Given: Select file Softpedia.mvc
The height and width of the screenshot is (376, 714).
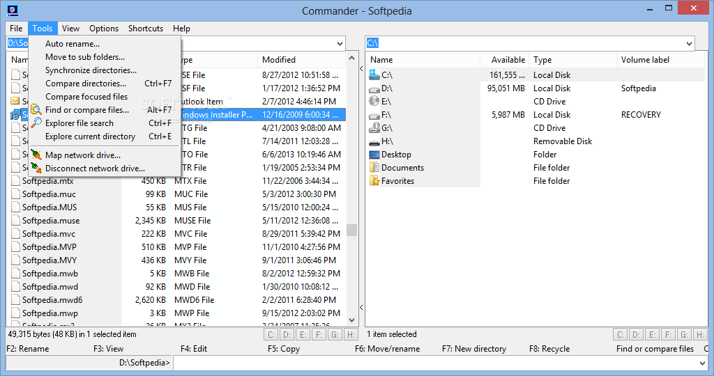Looking at the screenshot, I should pos(49,234).
